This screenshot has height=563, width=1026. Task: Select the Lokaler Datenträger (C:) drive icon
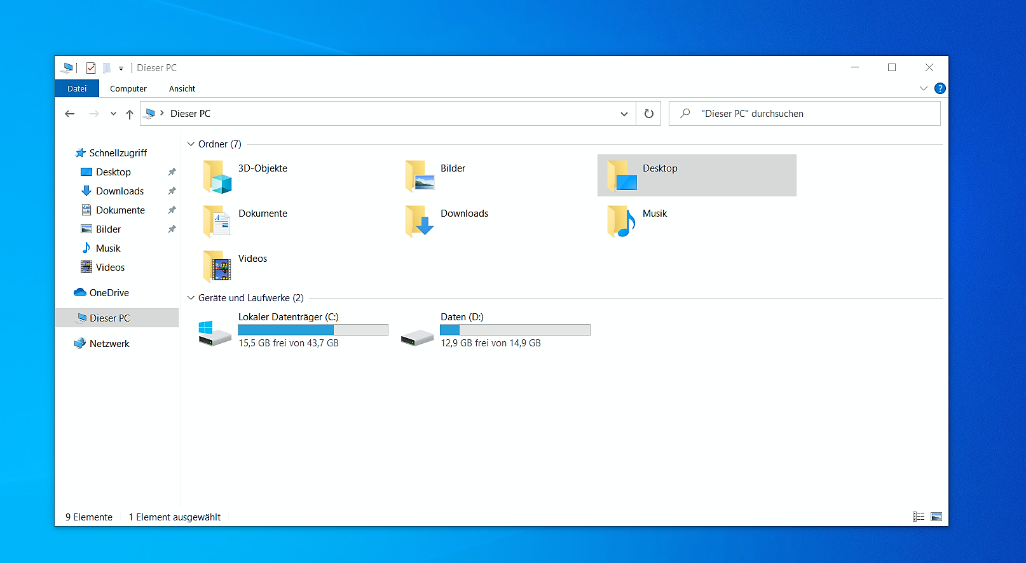click(x=215, y=334)
